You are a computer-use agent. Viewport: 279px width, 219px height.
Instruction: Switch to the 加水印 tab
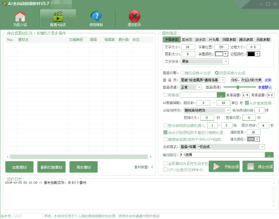click(187, 39)
